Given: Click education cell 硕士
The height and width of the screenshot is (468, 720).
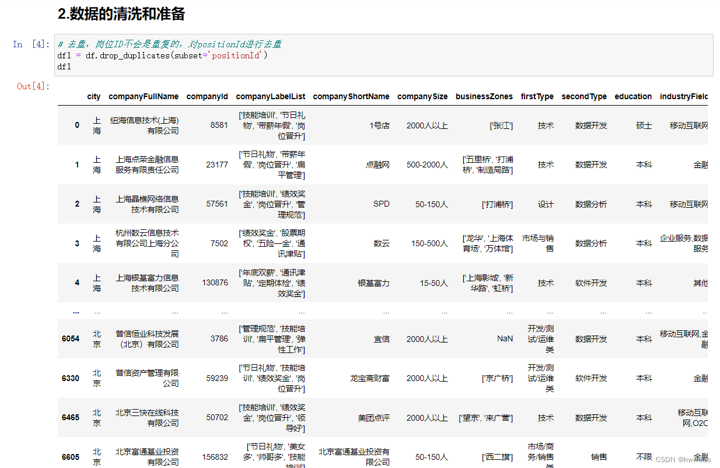Looking at the screenshot, I should click(x=644, y=125).
